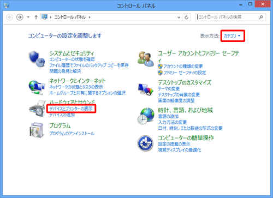Click shield icon beside ファミリー セーフティの設定
Image resolution: width=273 pixels, height=198 pixels.
160,73
